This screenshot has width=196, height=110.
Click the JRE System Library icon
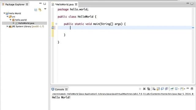pyautogui.click(x=10, y=27)
